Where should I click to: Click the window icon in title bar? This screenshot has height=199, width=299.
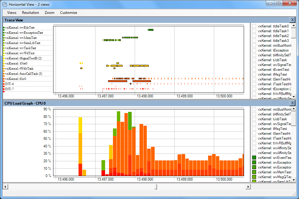[x=5, y=4]
